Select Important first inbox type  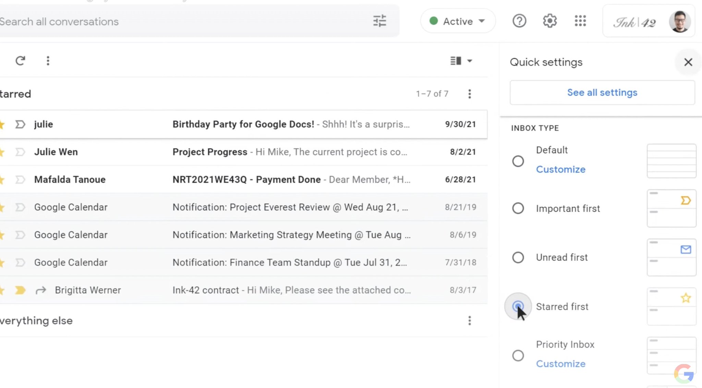point(518,208)
